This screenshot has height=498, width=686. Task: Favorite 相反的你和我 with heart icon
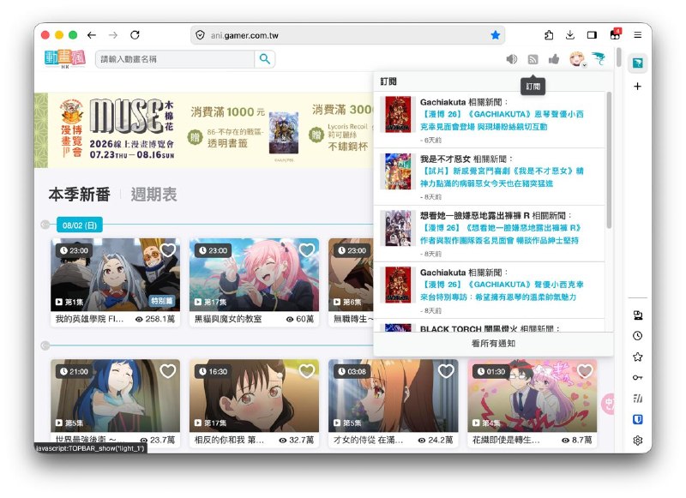pos(307,371)
